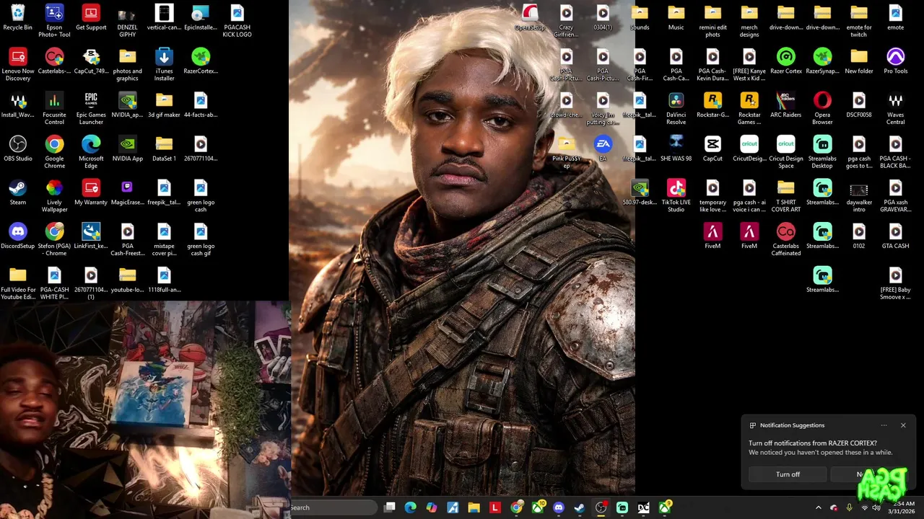The height and width of the screenshot is (519, 924).
Task: Select the DSCF0058 video file
Action: point(859,105)
